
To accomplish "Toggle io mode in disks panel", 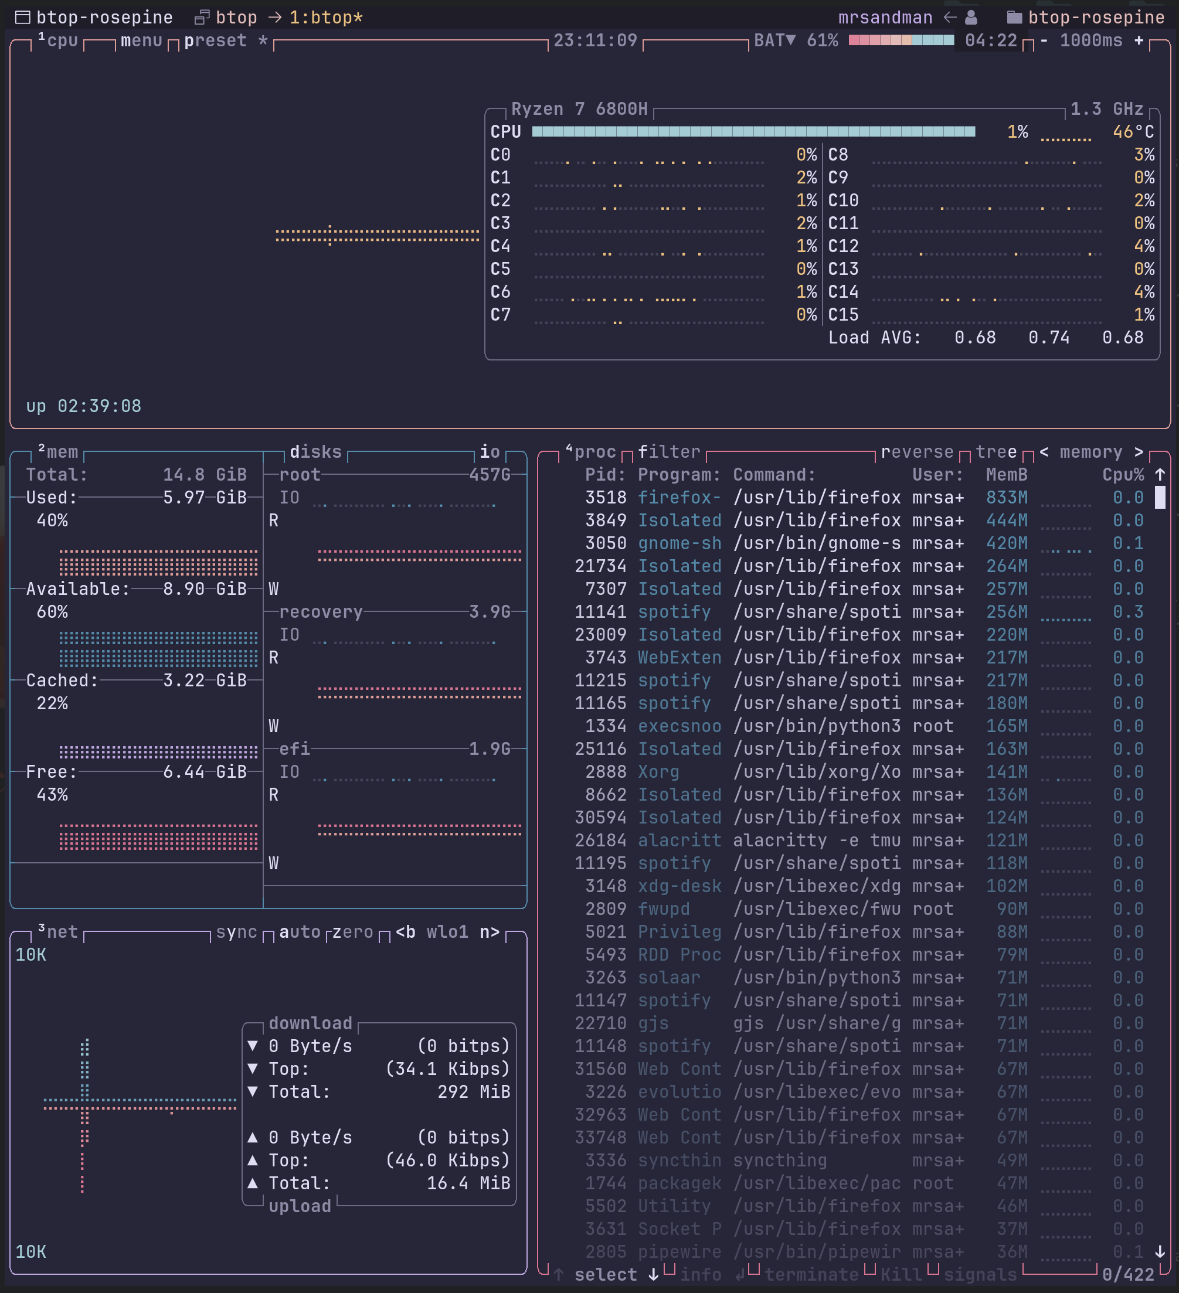I will click(x=490, y=452).
